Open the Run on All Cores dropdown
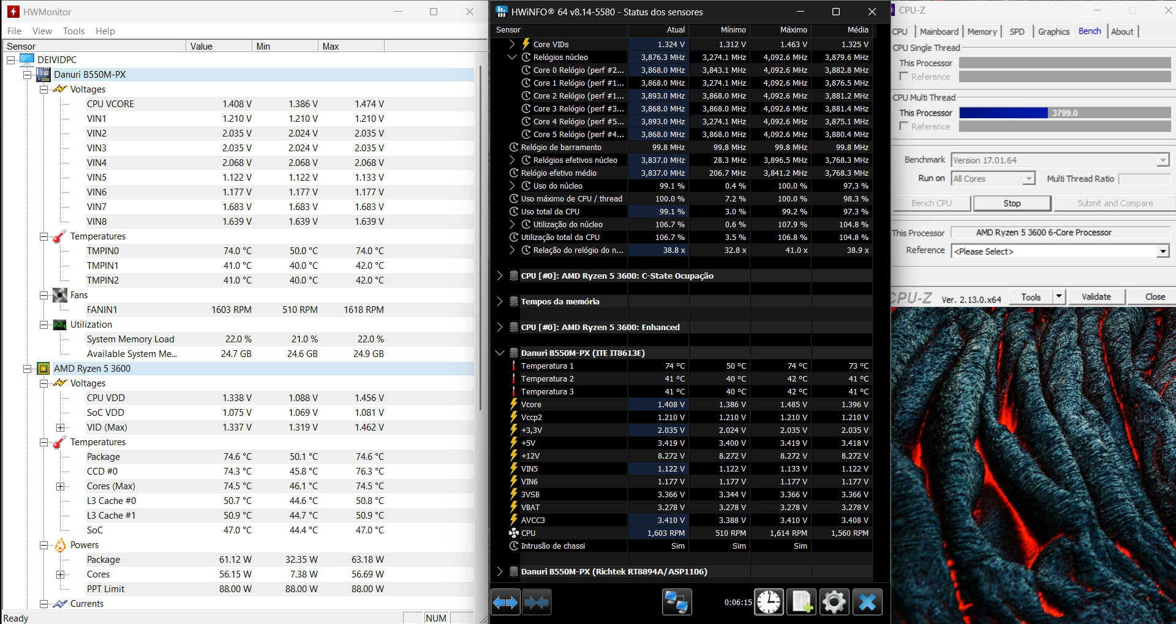The width and height of the screenshot is (1176, 624). (x=1029, y=179)
